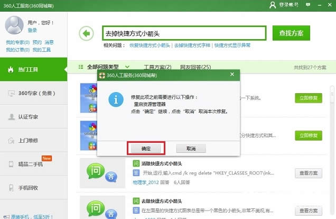Select 手机回收 in the sidebar
The width and height of the screenshot is (336, 219).
click(33, 188)
